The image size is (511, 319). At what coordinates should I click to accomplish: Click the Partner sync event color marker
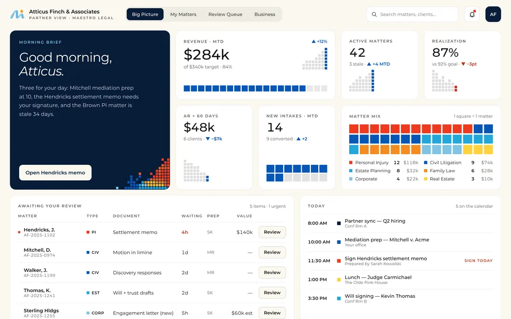(339, 223)
